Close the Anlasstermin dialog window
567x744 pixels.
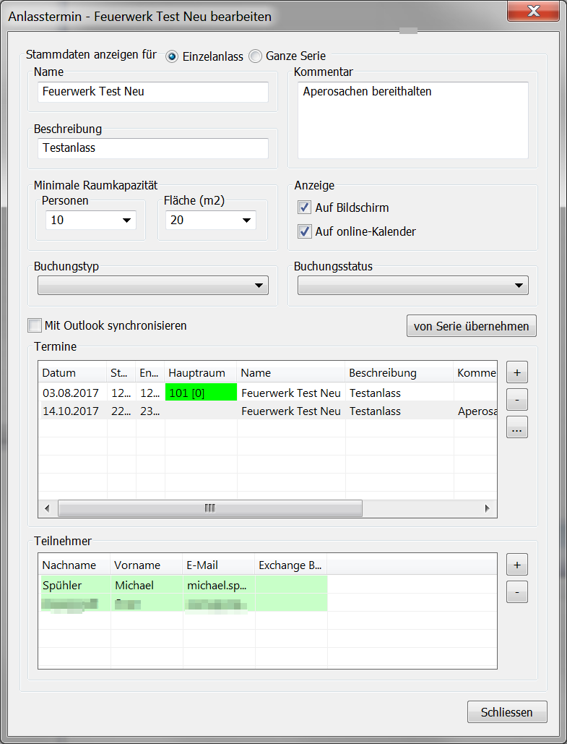[533, 11]
